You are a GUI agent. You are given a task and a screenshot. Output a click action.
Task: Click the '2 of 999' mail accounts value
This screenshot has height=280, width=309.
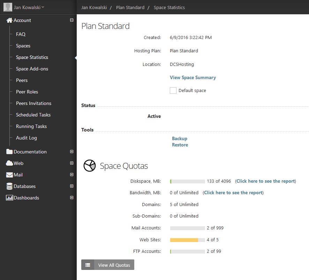click(215, 228)
